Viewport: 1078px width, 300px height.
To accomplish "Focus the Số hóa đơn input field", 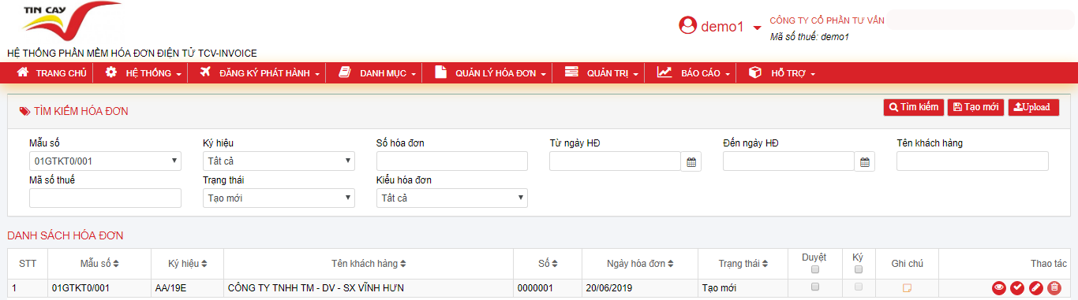I will [452, 161].
